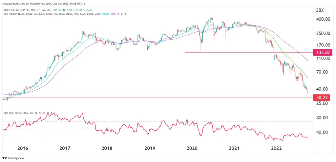Click the 2016 year label on time axis
This screenshot has height=162, width=336.
click(23, 148)
